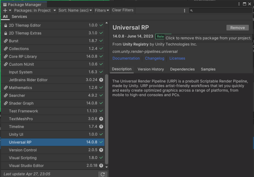Viewport: 254px width, 177px height.
Task: Click the installed checkmark on Burst
Action: [101, 41]
